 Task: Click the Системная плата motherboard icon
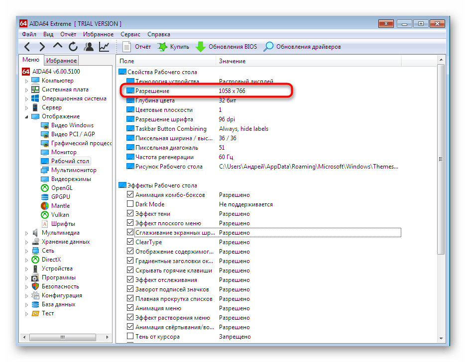(35, 90)
